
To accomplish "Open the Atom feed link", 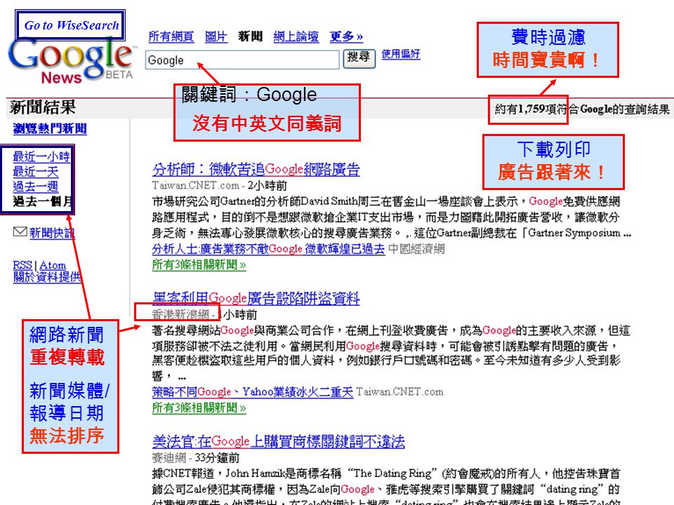I will pyautogui.click(x=53, y=265).
